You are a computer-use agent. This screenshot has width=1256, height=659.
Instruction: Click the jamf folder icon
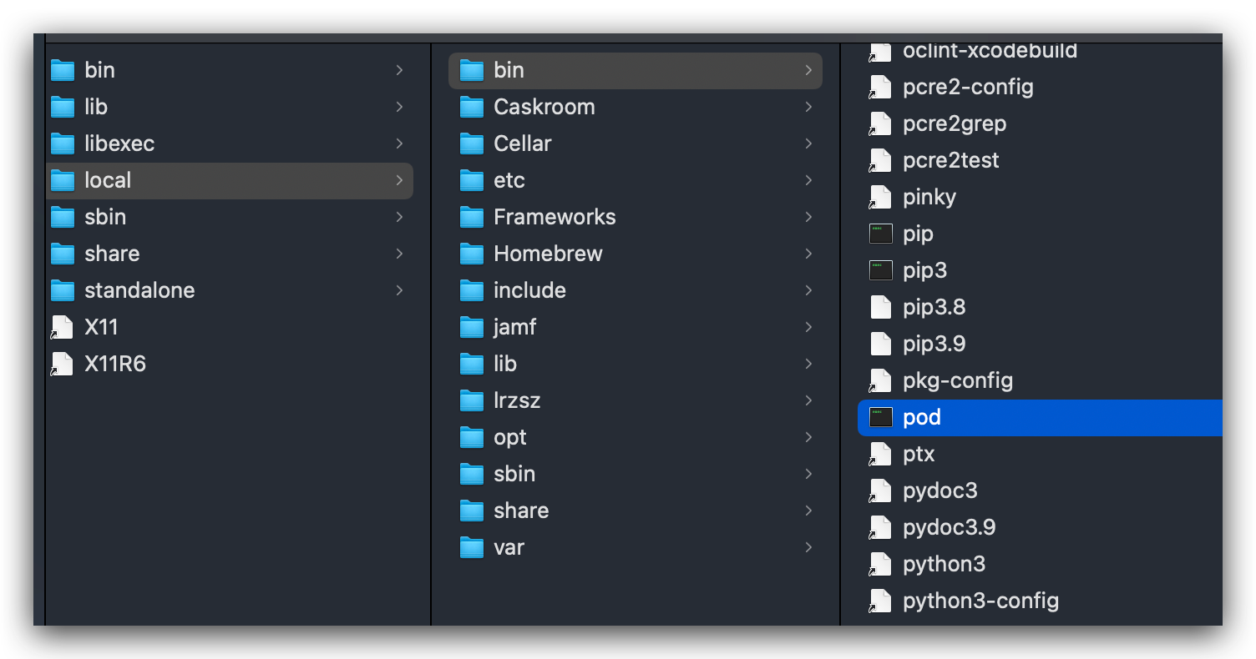coord(472,327)
